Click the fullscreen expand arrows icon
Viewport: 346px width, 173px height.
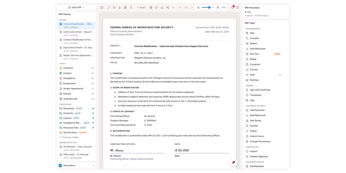pyautogui.click(x=108, y=7)
